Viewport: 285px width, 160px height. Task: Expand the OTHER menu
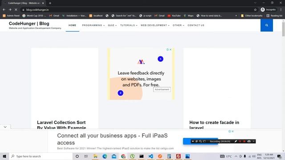(178, 25)
